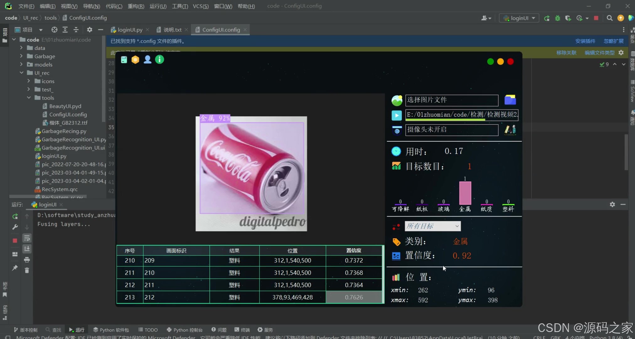Click the 安装插件 link
The image size is (635, 339).
[x=585, y=41]
